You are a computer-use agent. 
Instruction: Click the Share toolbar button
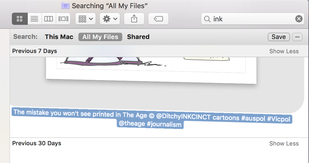(134, 19)
